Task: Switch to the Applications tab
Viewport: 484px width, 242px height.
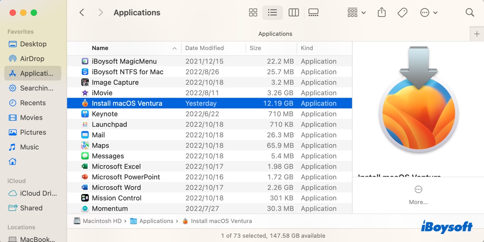Action: pos(275,34)
